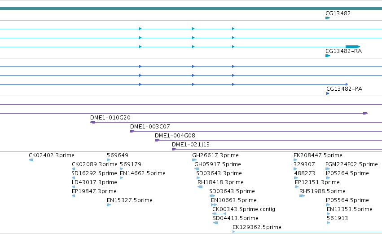Click the 569649 arrow glyph

(x=109, y=160)
